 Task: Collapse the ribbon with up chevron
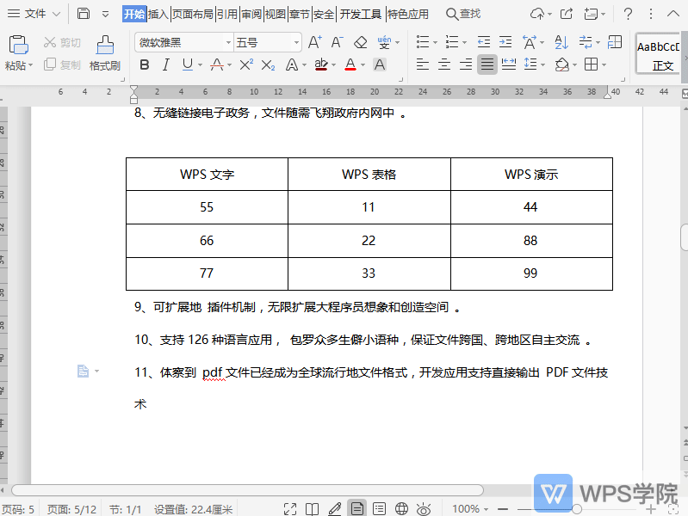[x=673, y=14]
